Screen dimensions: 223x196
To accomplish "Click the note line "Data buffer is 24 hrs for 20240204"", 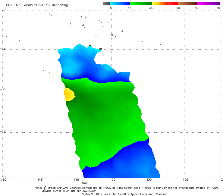I will pyautogui.click(x=69, y=191).
